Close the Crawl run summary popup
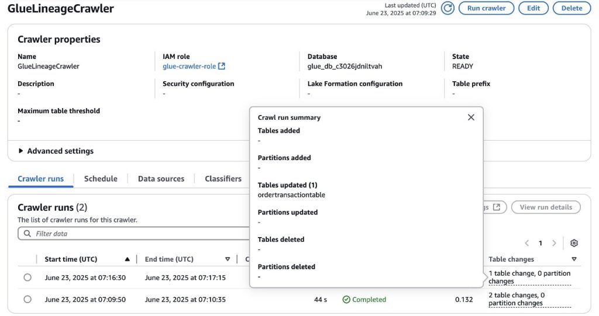The width and height of the screenshot is (599, 316). click(x=471, y=117)
